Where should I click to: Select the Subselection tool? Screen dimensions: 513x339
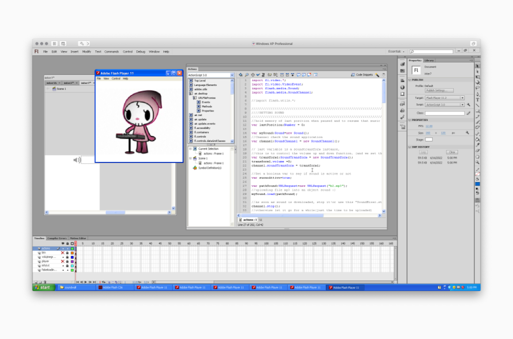(477, 71)
